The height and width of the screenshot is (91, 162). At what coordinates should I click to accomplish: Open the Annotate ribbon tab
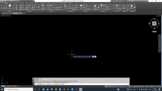tap(15, 3)
